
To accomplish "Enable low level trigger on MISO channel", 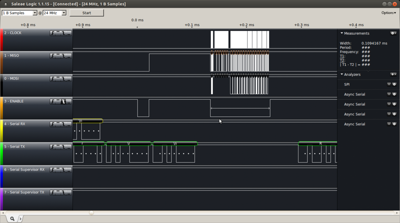I will [x=68, y=56].
